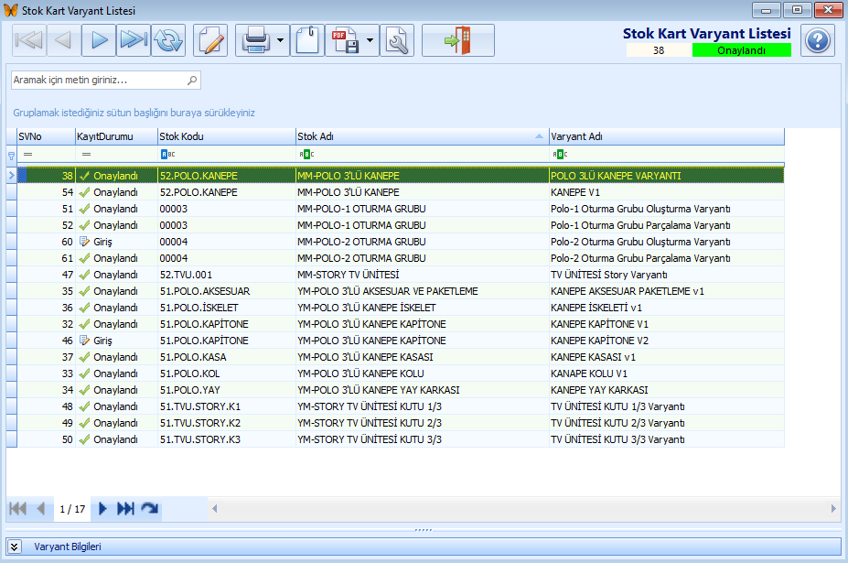Click the PDF export icon
This screenshot has width=848, height=563.
pos(345,40)
